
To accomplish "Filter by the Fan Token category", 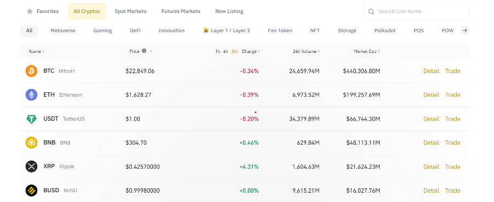I will [280, 31].
